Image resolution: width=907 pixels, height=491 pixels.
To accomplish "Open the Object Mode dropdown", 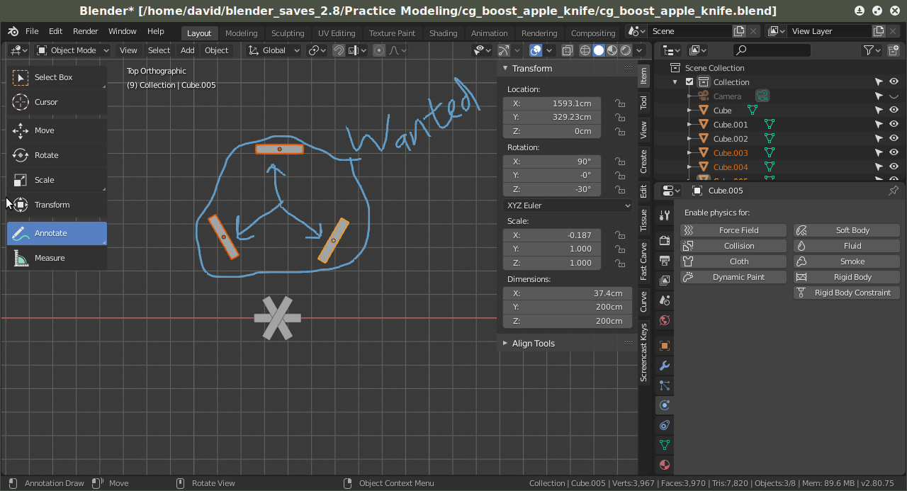I will click(72, 50).
